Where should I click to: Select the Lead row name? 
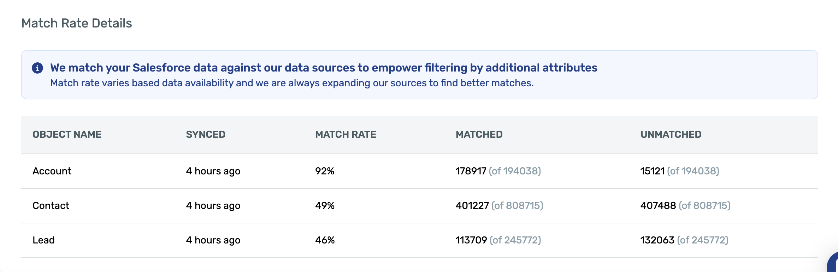click(x=43, y=240)
